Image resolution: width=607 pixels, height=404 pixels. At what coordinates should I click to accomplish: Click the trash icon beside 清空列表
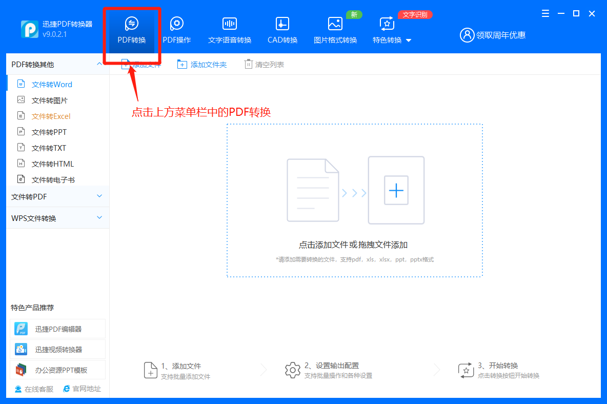point(249,64)
